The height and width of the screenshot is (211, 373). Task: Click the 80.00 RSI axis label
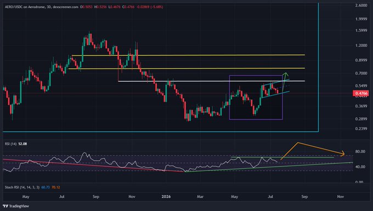pyautogui.click(x=360, y=151)
